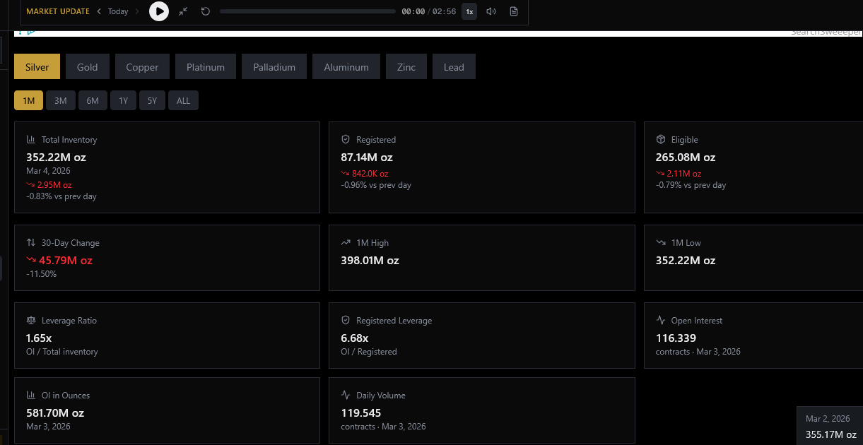Switch to the Platinum tab
This screenshot has width=863, height=445.
206,67
